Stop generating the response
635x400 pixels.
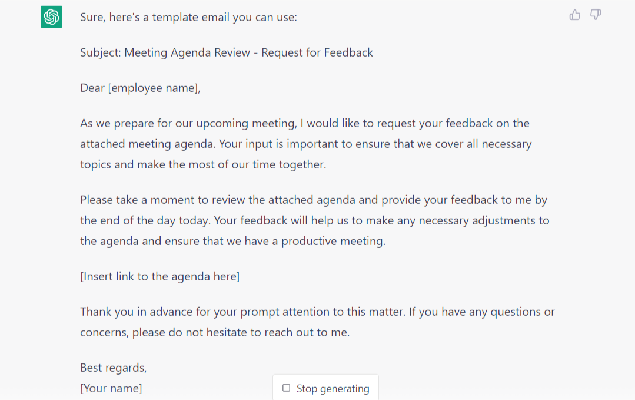[x=325, y=388]
